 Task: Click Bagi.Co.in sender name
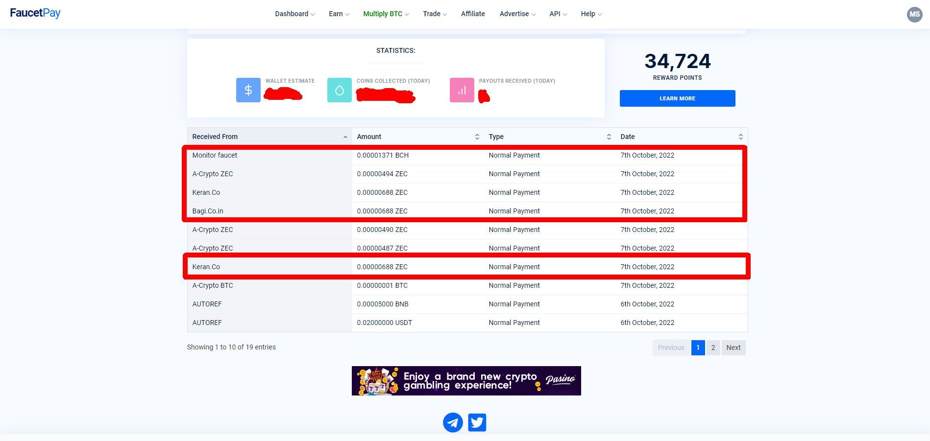[208, 211]
